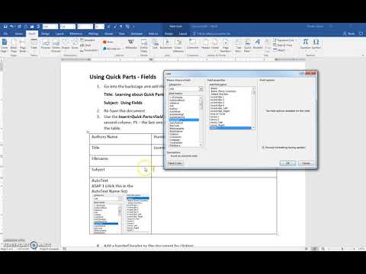Click the Subject table cell
366x274 pixels.
click(x=120, y=172)
